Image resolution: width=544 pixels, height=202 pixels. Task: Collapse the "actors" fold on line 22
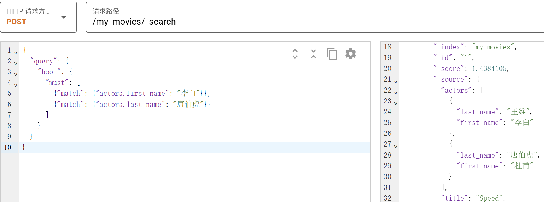tap(396, 93)
